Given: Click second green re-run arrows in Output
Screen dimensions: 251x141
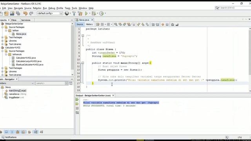Looking at the screenshot, I should 77,104.
